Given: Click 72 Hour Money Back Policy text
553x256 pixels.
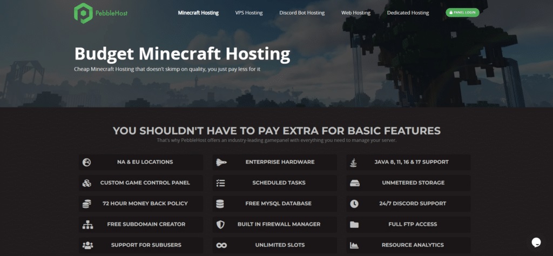Looking at the screenshot, I should coord(145,204).
